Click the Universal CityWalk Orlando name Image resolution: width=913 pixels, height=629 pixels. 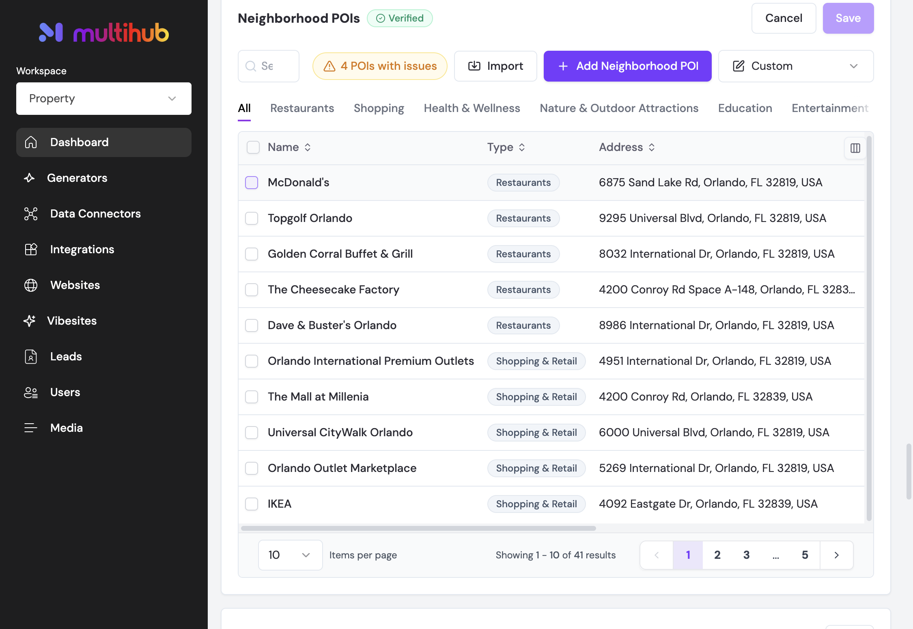340,433
